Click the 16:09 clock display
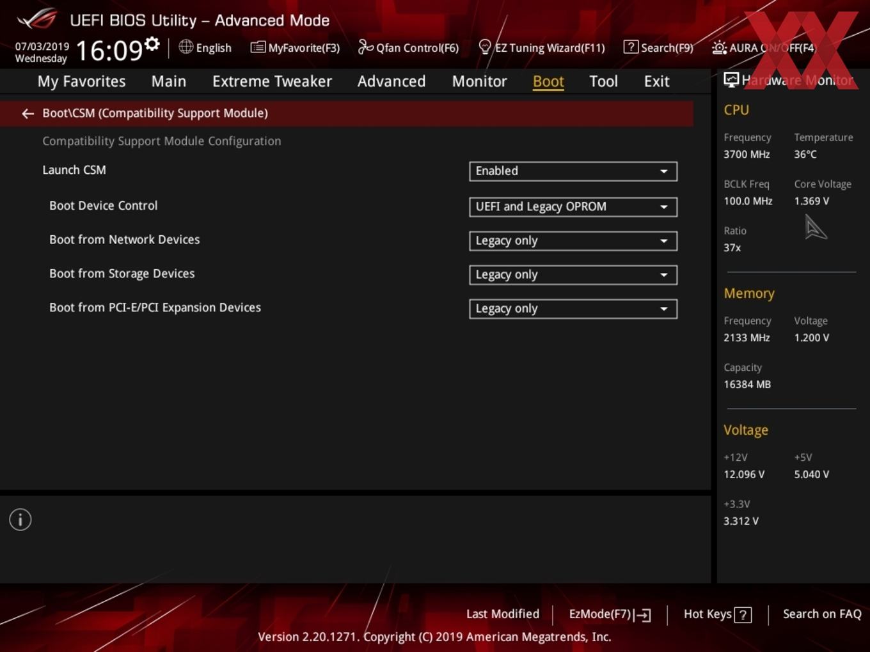Viewport: 870px width, 652px height. click(109, 50)
